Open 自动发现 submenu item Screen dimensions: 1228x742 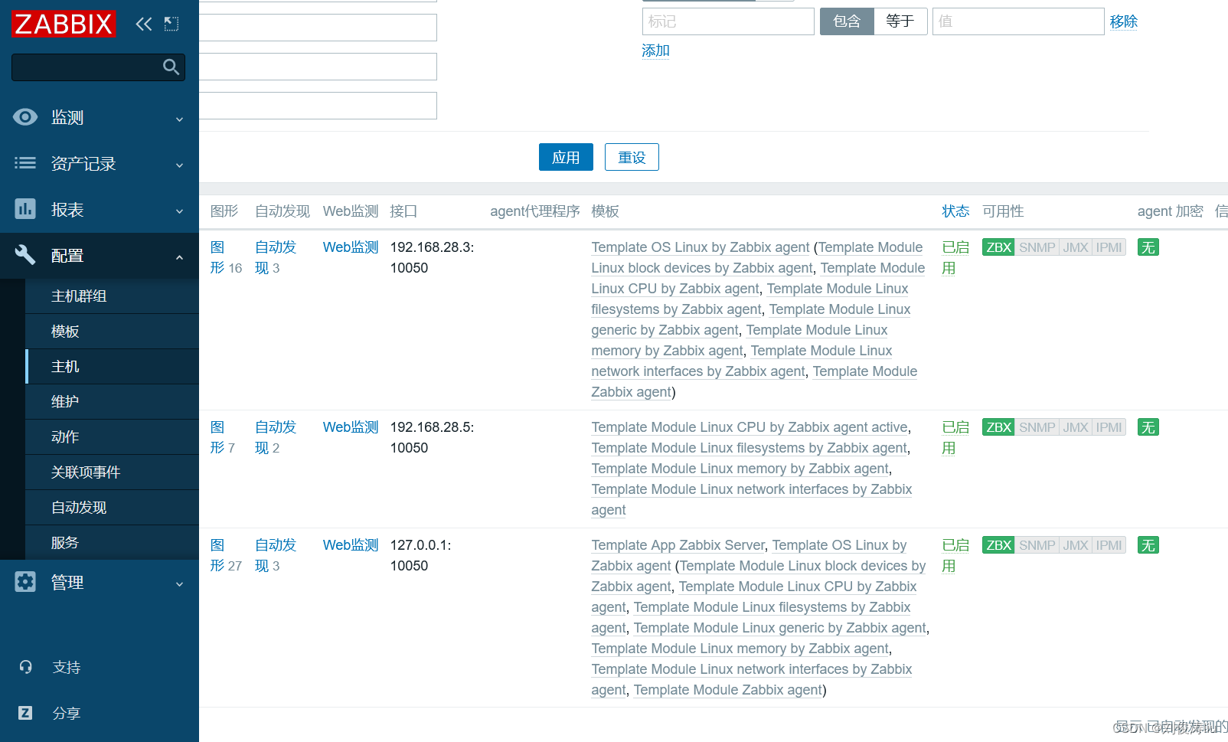(x=112, y=508)
